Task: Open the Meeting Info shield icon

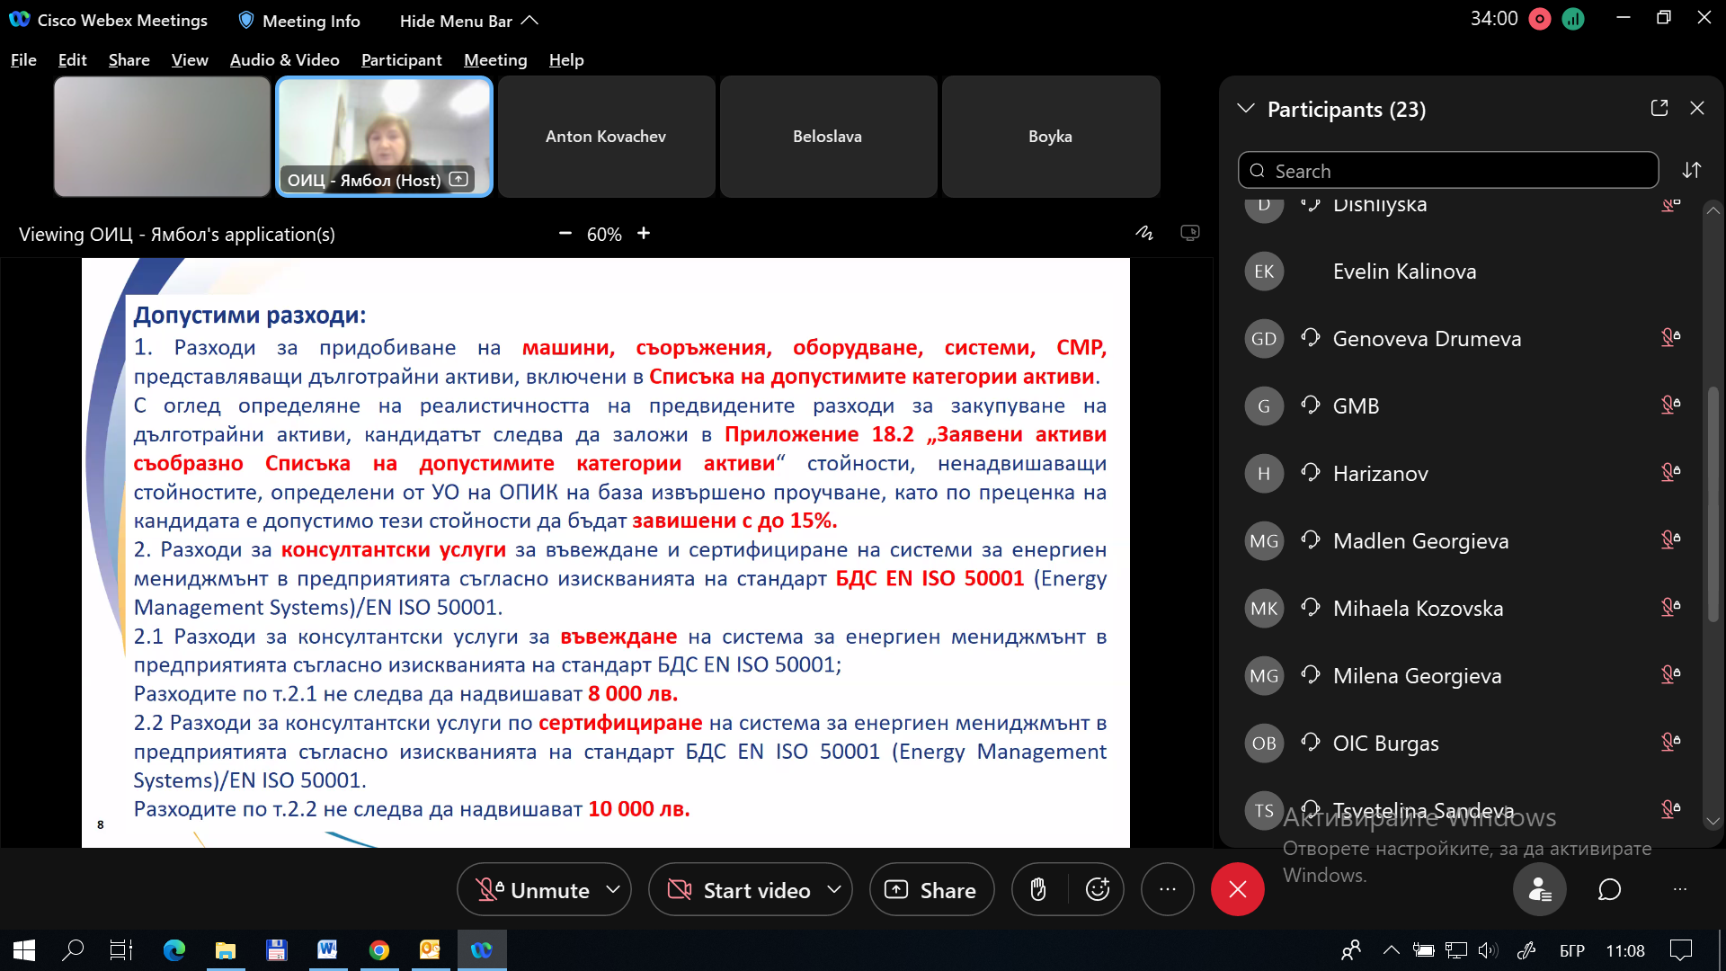Action: click(246, 20)
